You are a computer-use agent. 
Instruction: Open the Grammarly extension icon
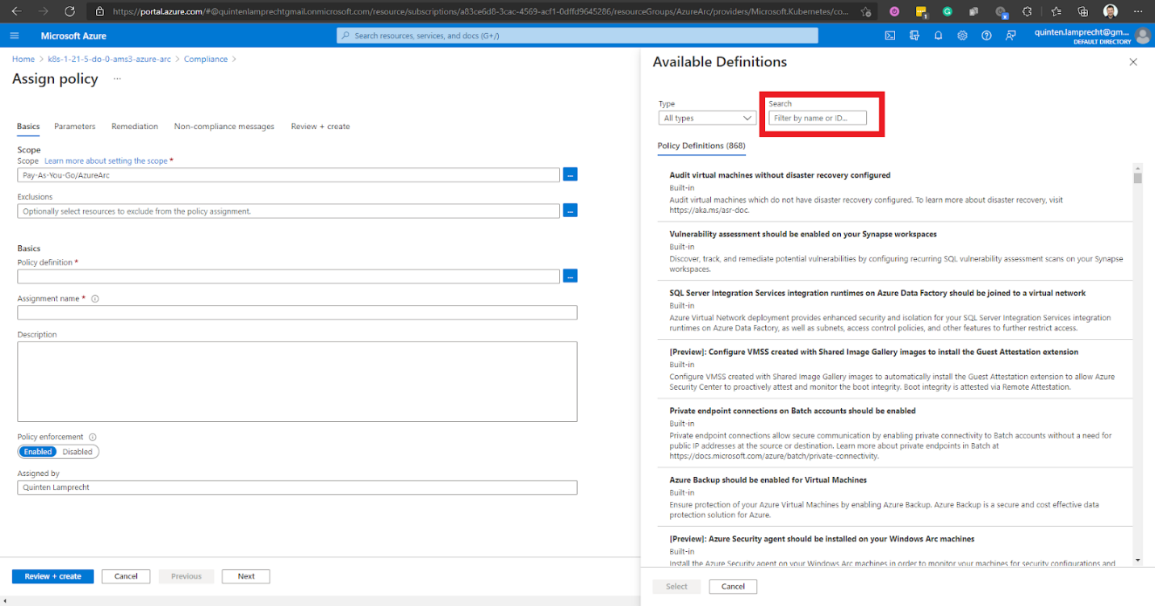coord(948,11)
